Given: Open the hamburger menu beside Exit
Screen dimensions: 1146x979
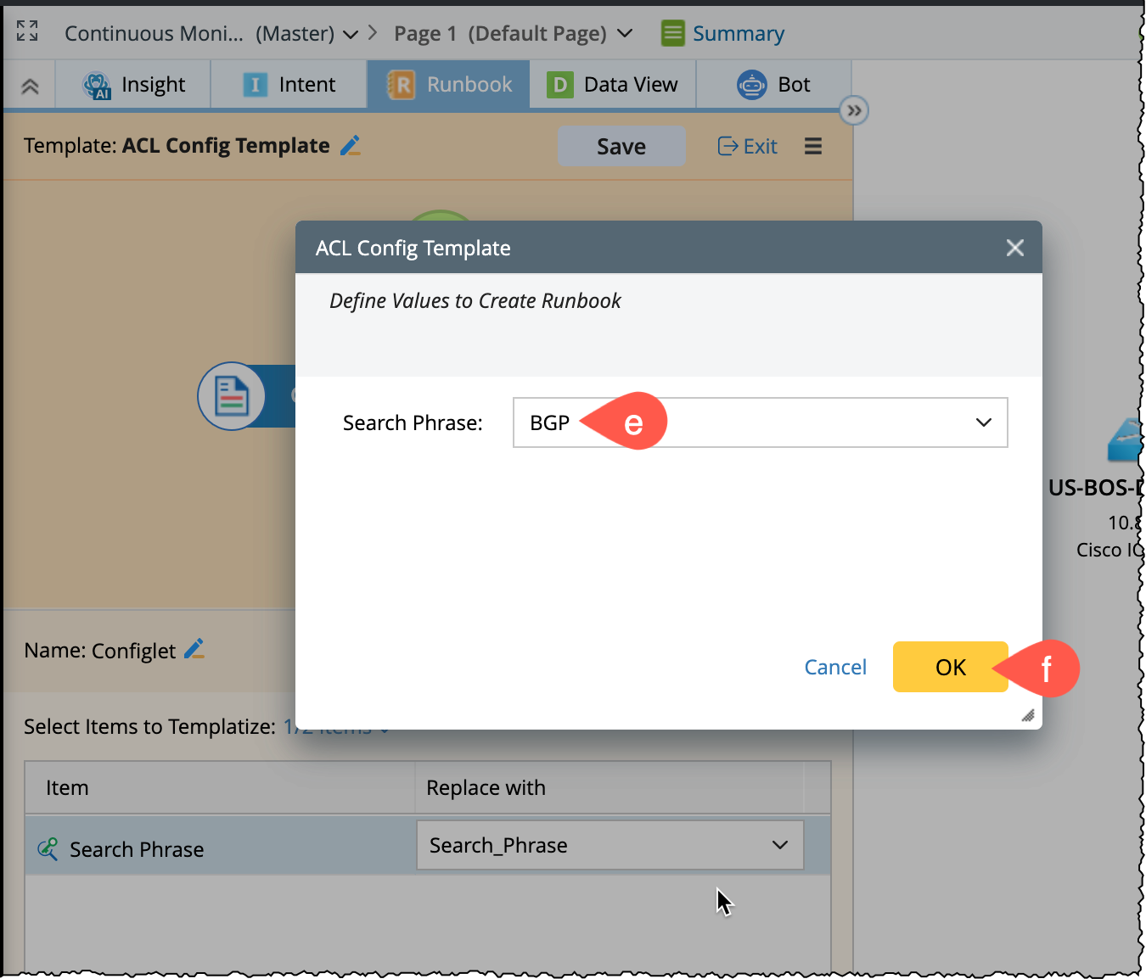Looking at the screenshot, I should pyautogui.click(x=812, y=147).
